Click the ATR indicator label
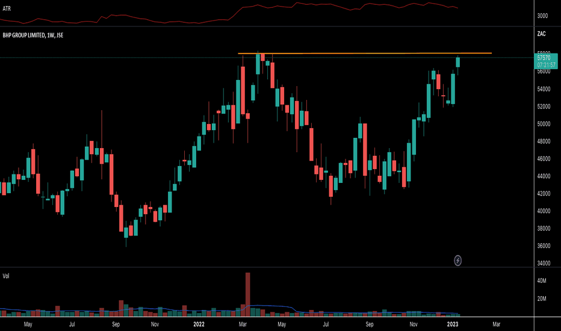Viewport: 561px width, 331px height. point(7,8)
